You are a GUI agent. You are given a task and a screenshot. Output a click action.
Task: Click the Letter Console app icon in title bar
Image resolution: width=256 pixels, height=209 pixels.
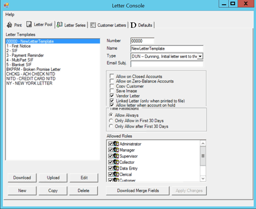click(x=6, y=5)
